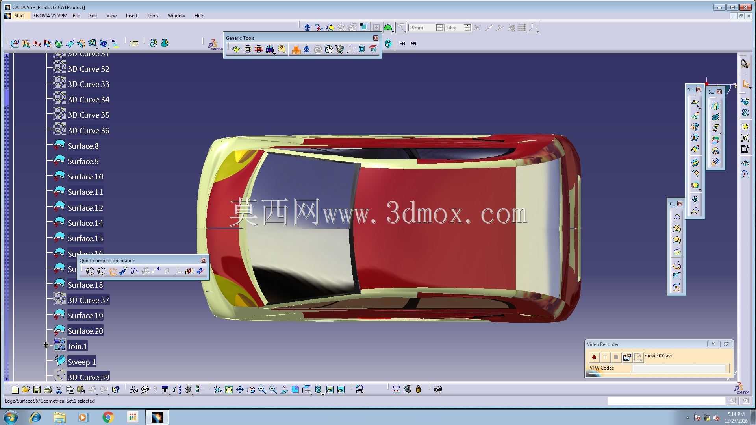Open the Start menu
Screen dimensions: 756x425
pyautogui.click(x=19, y=16)
